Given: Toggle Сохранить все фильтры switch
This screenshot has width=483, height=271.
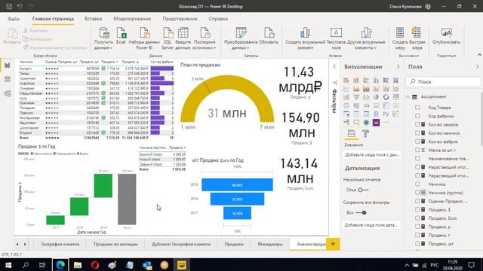Looking at the screenshot, I should point(361,212).
